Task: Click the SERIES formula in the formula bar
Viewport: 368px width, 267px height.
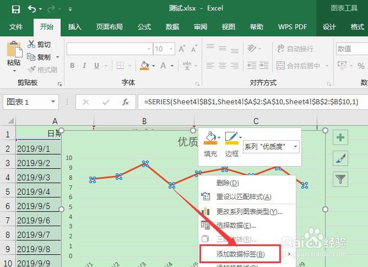Action: click(251, 102)
